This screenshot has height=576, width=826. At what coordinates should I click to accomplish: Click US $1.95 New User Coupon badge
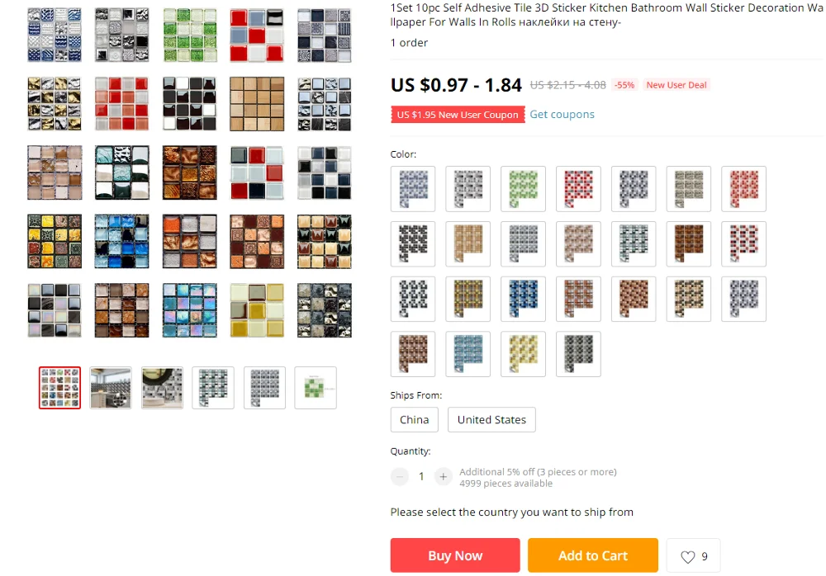458,115
